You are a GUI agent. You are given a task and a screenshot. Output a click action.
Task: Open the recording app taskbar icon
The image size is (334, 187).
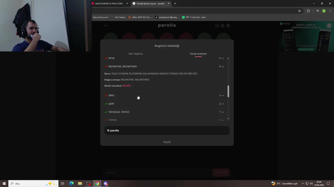[89, 184]
